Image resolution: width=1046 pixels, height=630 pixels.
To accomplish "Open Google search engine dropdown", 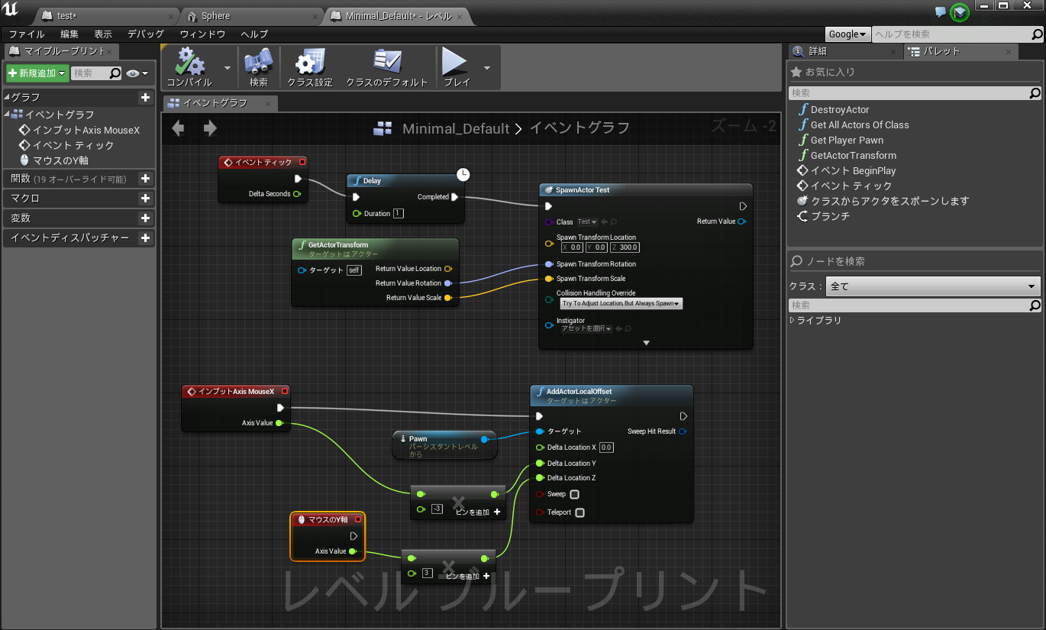I will (848, 34).
